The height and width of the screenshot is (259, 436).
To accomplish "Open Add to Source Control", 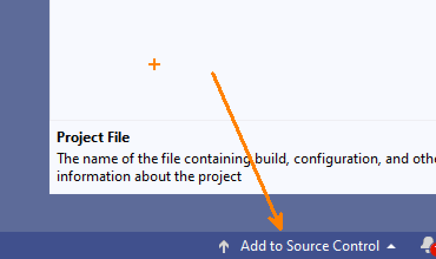I will click(310, 246).
